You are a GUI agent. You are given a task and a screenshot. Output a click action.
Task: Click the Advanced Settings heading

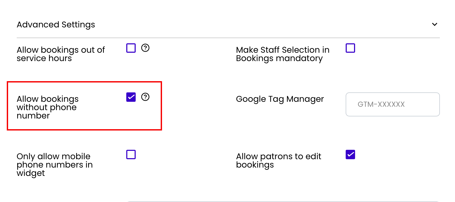pos(56,25)
